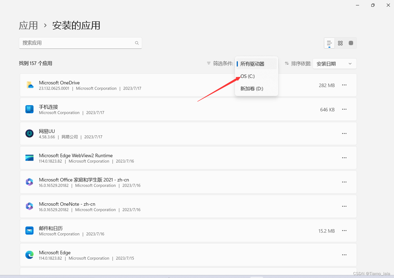The height and width of the screenshot is (278, 394).
Task: Click the 手机连接 app icon
Action: click(29, 109)
